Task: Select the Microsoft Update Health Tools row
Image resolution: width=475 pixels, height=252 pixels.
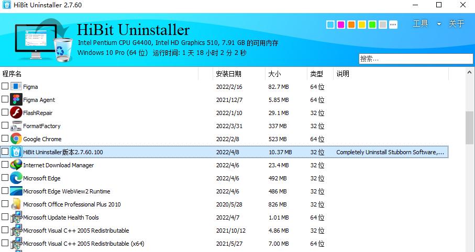Action: (224, 217)
